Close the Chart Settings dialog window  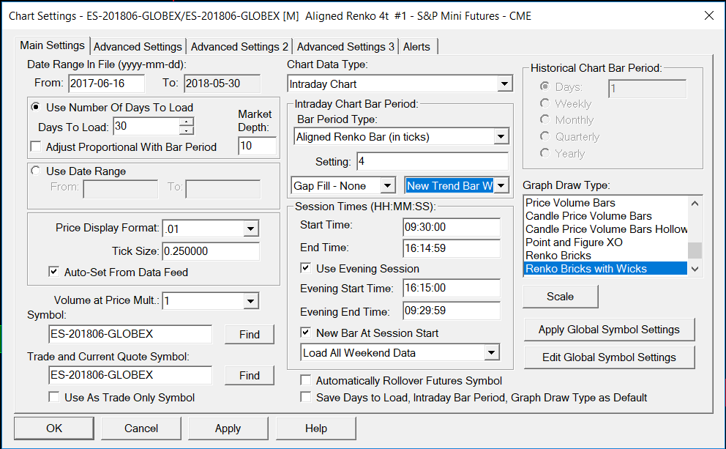708,15
